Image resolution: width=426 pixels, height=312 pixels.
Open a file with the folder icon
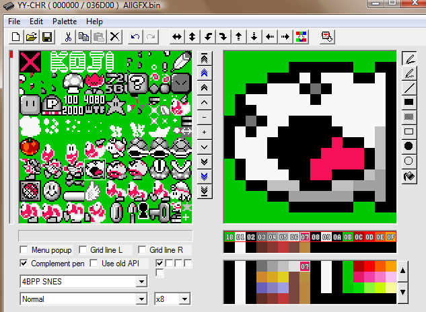(x=31, y=37)
